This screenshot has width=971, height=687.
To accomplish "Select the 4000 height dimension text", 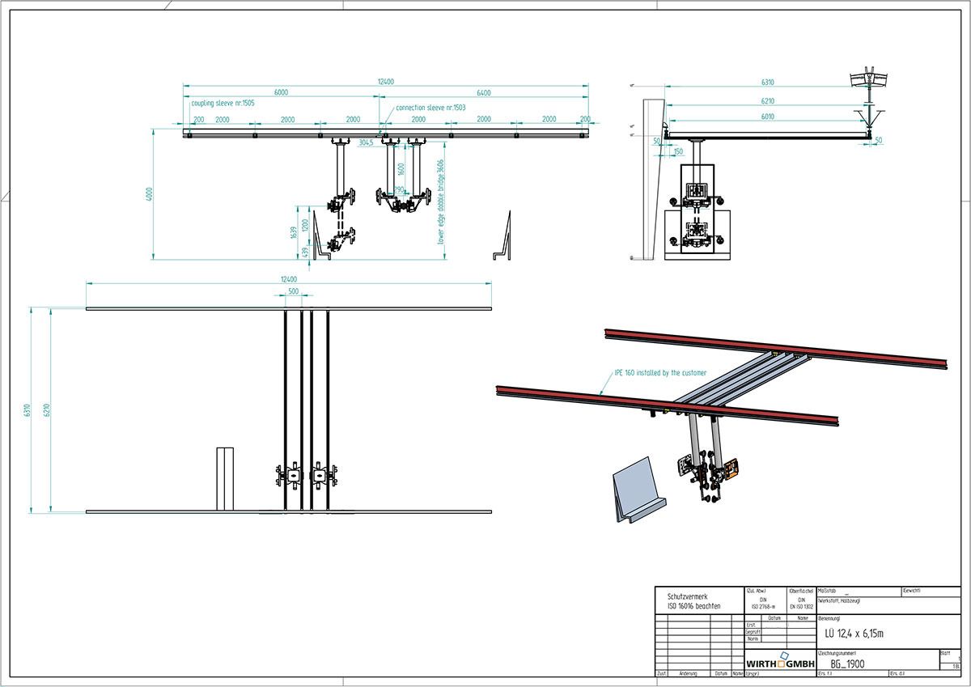I will (150, 195).
